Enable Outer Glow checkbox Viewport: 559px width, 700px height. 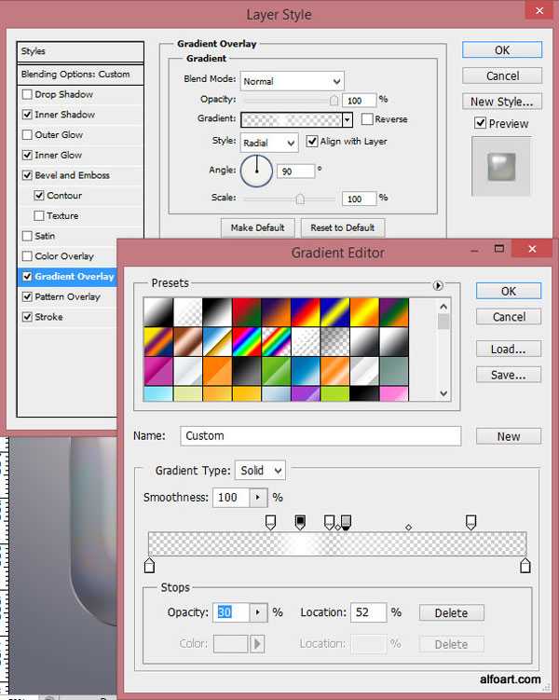[x=27, y=134]
